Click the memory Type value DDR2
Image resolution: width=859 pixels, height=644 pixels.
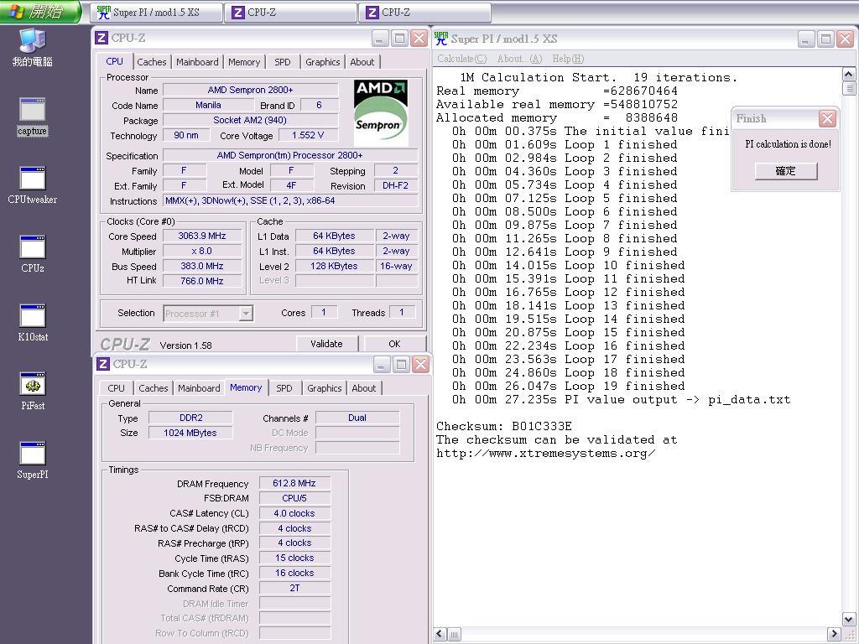[190, 418]
